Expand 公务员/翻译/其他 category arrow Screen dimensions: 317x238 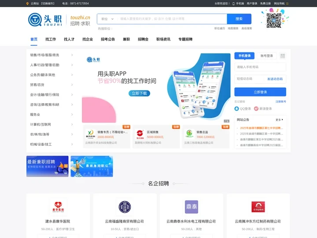[x=72, y=75]
